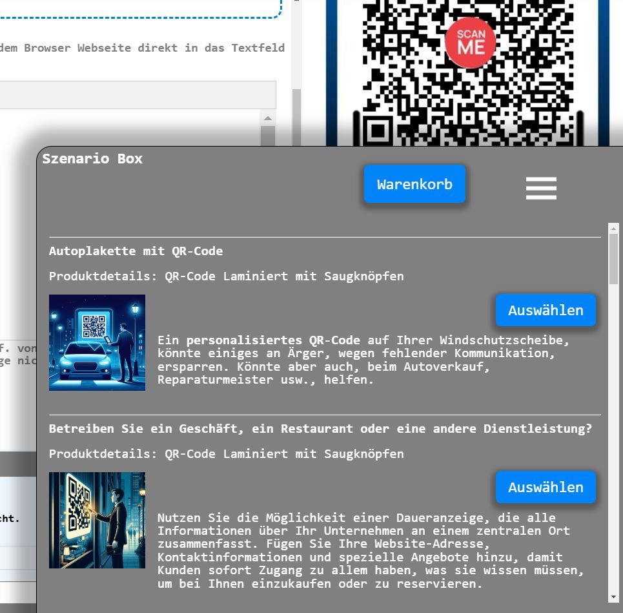The width and height of the screenshot is (623, 613).
Task: Click the gray input bar below hint text
Action: [x=138, y=94]
